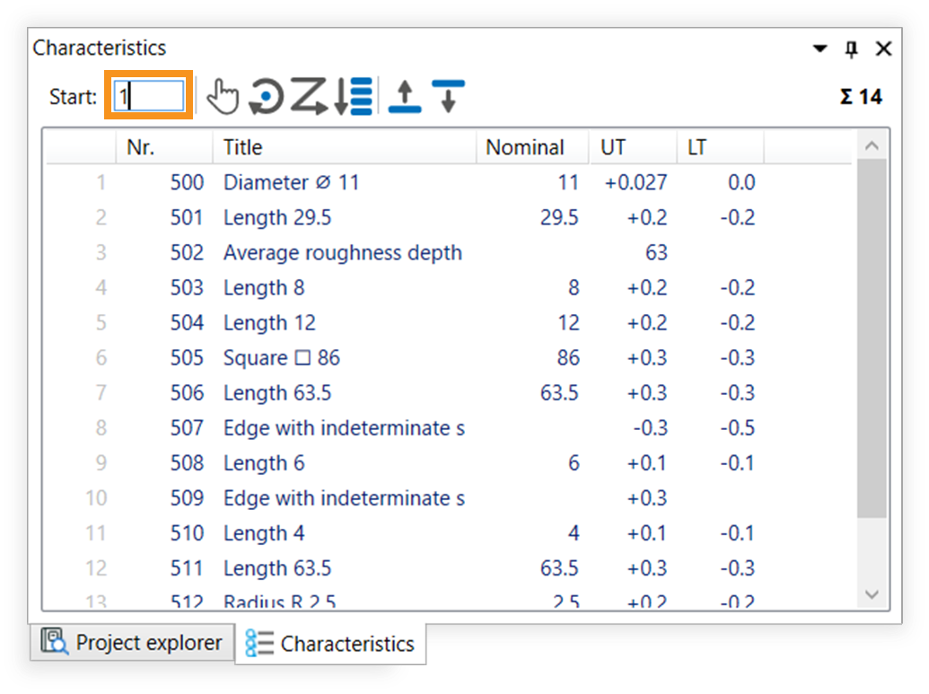The height and width of the screenshot is (694, 929).
Task: Select the Characteristics bottom tab
Action: (330, 644)
